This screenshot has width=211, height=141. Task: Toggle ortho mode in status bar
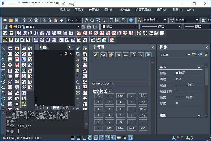(x=84, y=138)
